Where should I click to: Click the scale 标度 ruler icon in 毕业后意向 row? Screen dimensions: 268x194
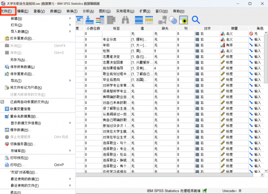pyautogui.click(x=223, y=79)
